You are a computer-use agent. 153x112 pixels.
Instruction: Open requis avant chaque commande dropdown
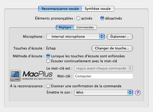coord(104,68)
